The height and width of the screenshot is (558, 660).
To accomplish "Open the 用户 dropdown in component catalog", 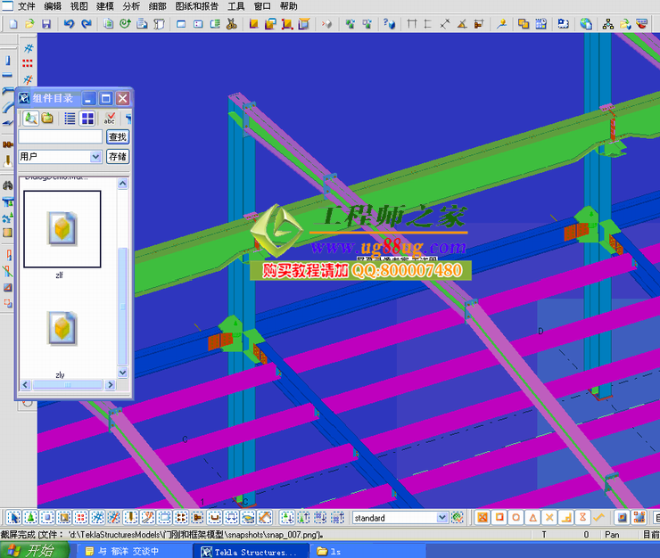I will pyautogui.click(x=96, y=157).
